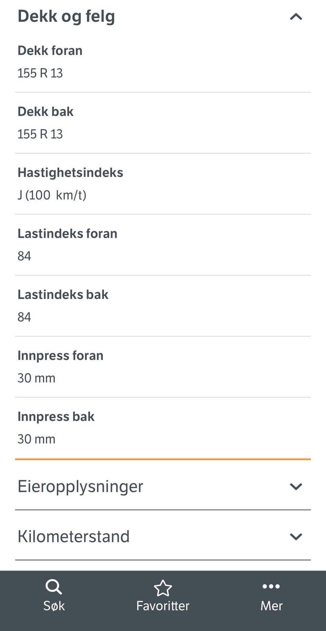This screenshot has width=326, height=631.
Task: Expand Kilometerstand chevron arrow
Action: (x=296, y=536)
